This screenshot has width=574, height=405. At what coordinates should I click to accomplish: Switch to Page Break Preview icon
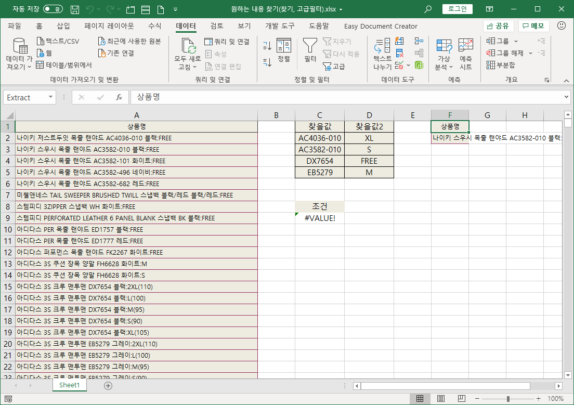pyautogui.click(x=462, y=398)
